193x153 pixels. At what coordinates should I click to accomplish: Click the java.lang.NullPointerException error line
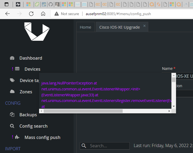[69, 83]
